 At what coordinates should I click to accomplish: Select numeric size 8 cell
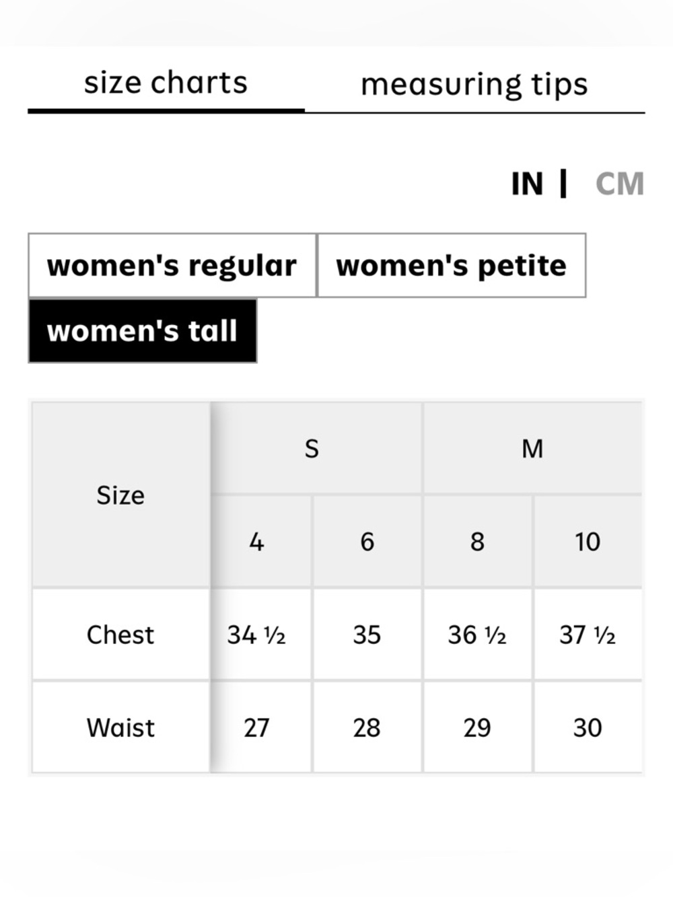coord(477,542)
